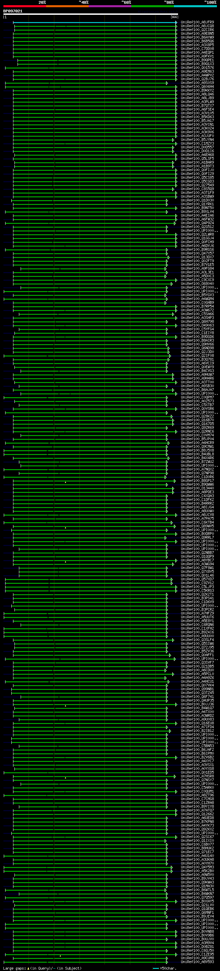220x971 pixels.
Task: Select subject UniRef100_A3K0Z4
Action: (x=197, y=128)
